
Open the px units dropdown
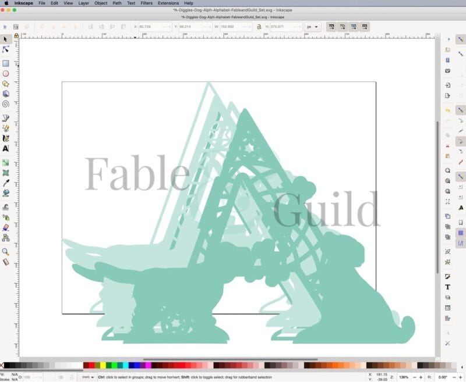click(x=310, y=27)
